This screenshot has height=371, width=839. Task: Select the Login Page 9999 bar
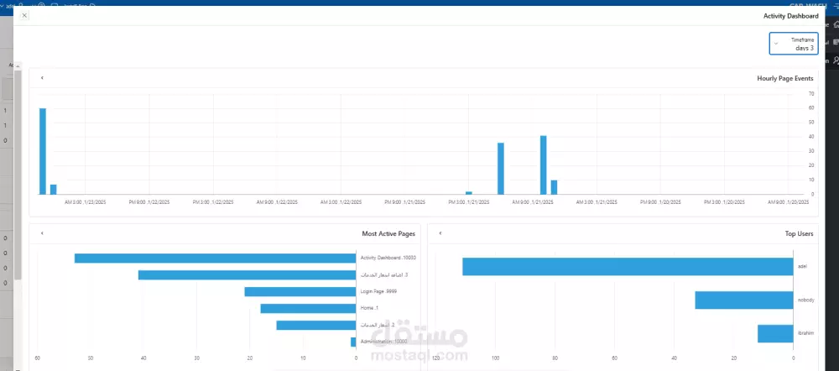(300, 292)
